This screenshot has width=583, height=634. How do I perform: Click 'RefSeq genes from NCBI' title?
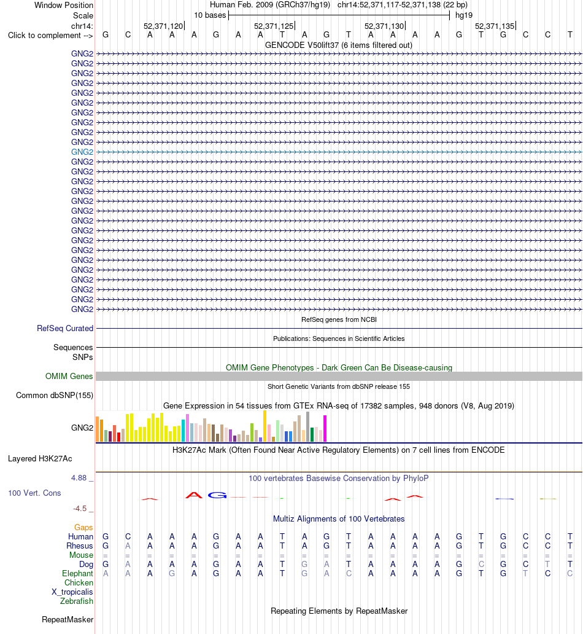[x=339, y=319]
